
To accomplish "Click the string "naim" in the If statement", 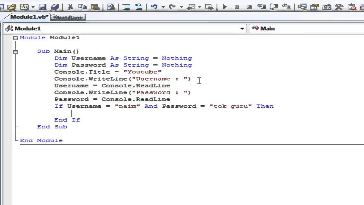I will (127, 106).
